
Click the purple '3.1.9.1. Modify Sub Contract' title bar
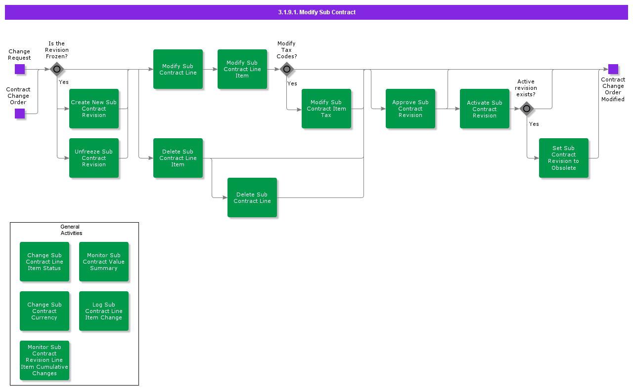coord(316,12)
